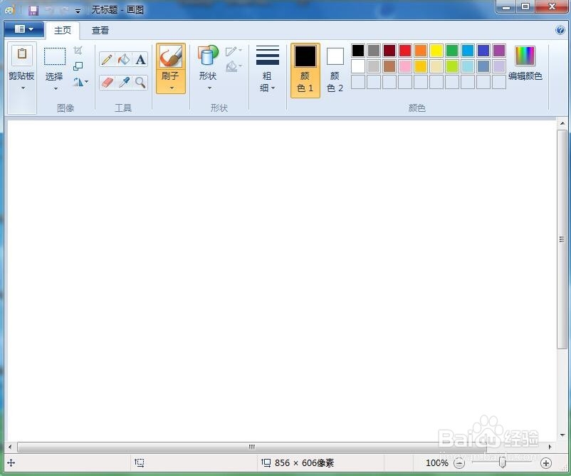Pick the purple color swatch
This screenshot has height=476, width=571.
pos(499,51)
